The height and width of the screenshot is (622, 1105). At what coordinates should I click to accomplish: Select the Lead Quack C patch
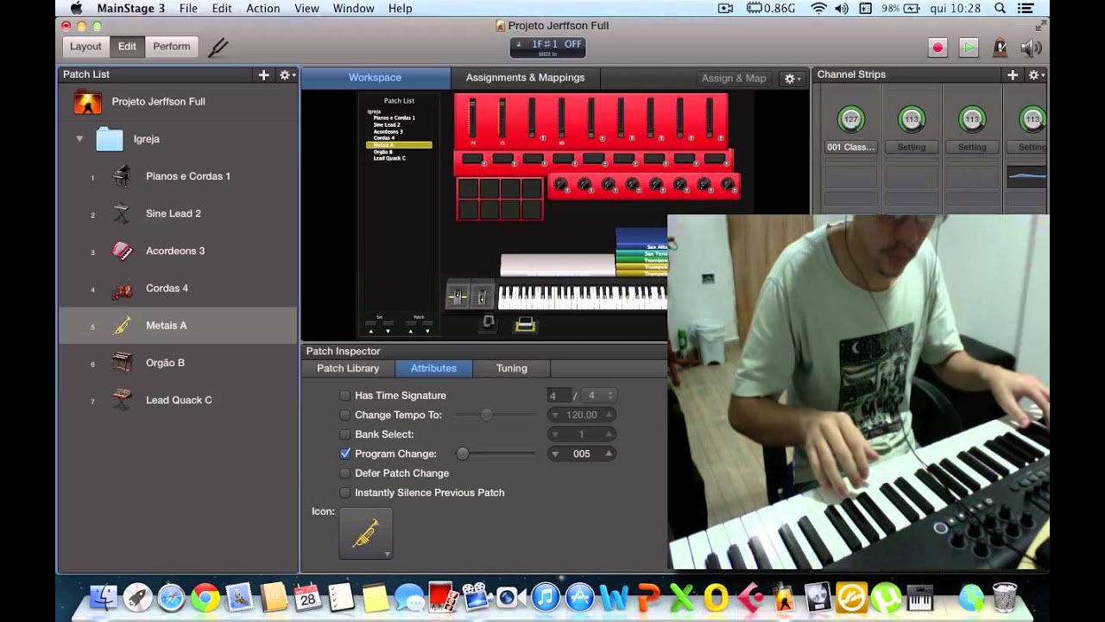(x=178, y=400)
